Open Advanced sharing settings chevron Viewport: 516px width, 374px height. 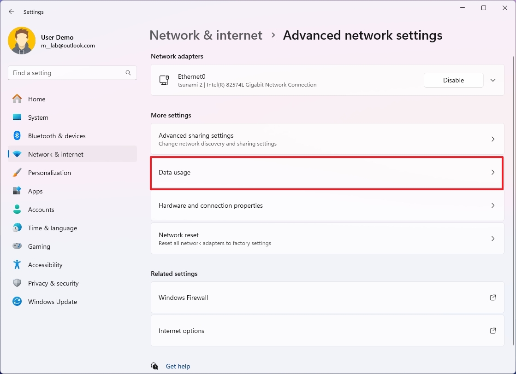(x=492, y=139)
